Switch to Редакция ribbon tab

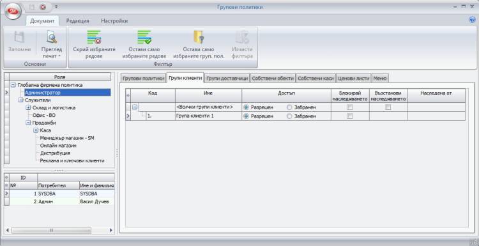tap(77, 21)
